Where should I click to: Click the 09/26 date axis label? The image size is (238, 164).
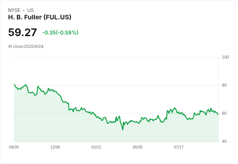tap(14, 147)
